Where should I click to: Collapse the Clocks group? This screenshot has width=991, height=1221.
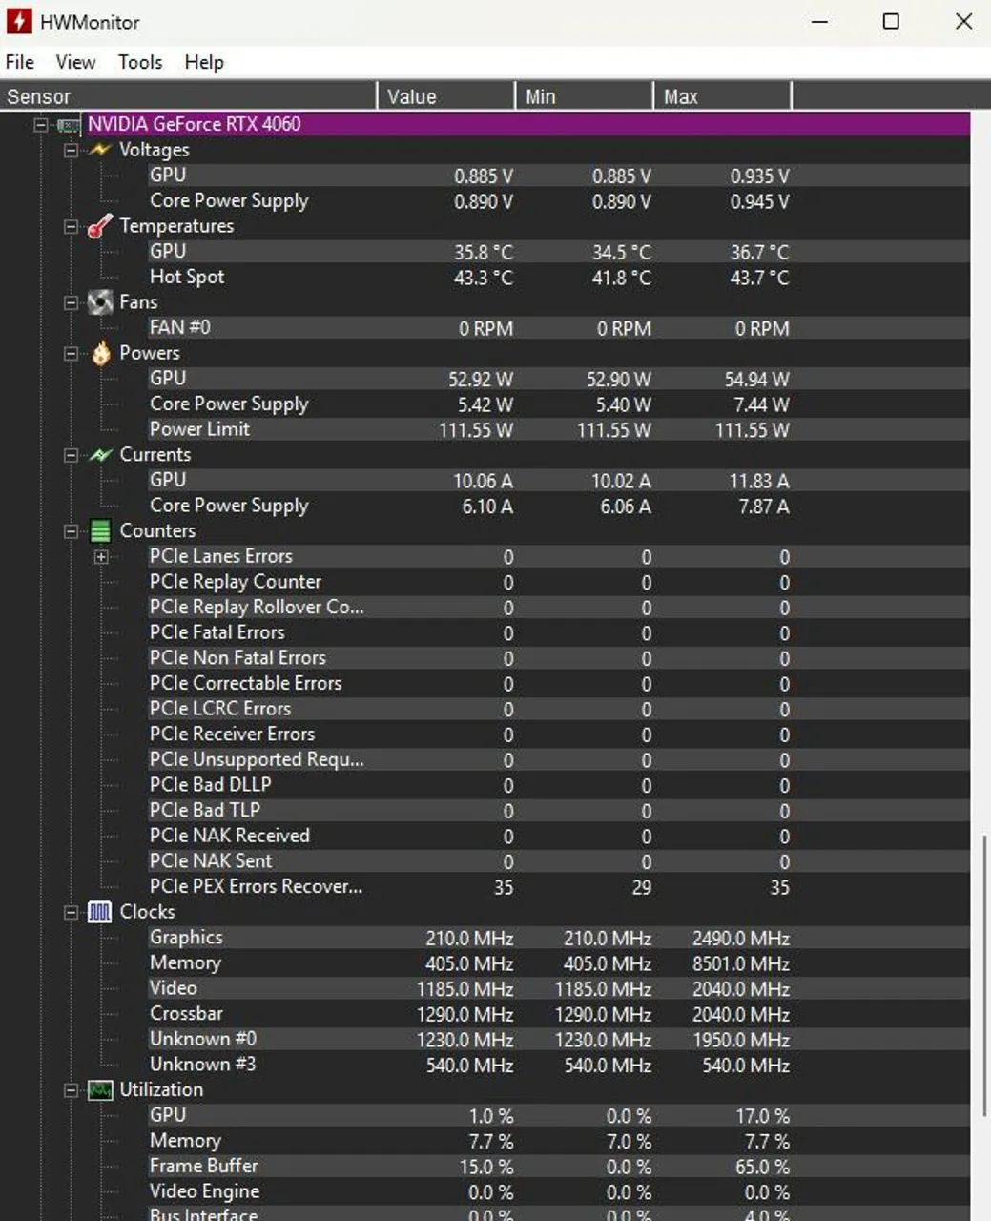(x=71, y=912)
